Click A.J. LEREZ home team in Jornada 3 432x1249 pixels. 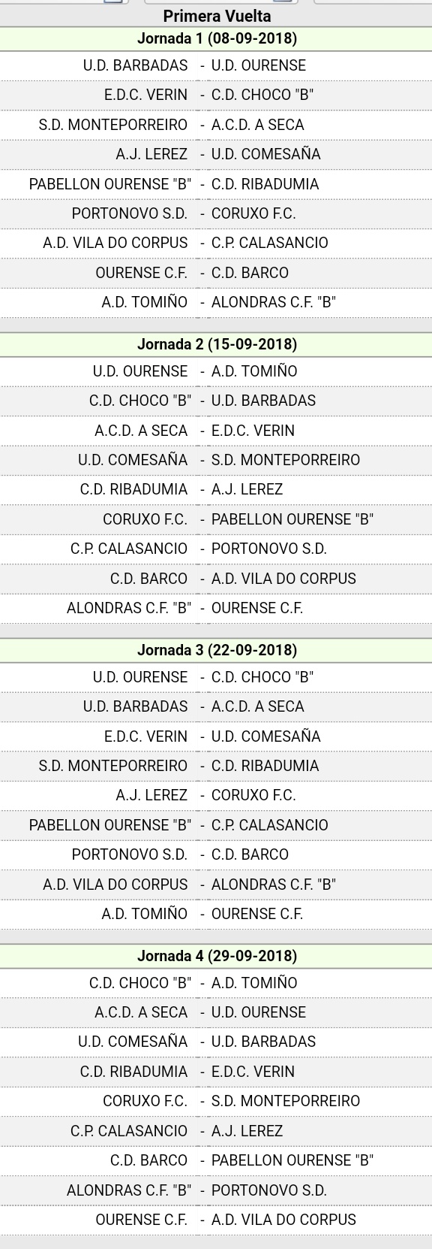click(x=152, y=795)
